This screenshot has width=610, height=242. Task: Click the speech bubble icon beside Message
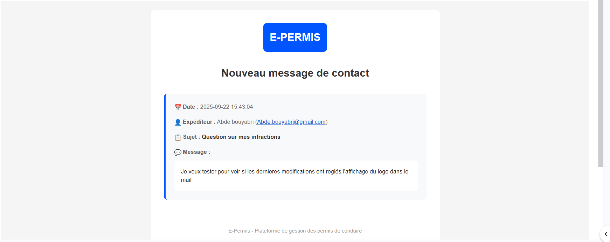[x=178, y=152]
